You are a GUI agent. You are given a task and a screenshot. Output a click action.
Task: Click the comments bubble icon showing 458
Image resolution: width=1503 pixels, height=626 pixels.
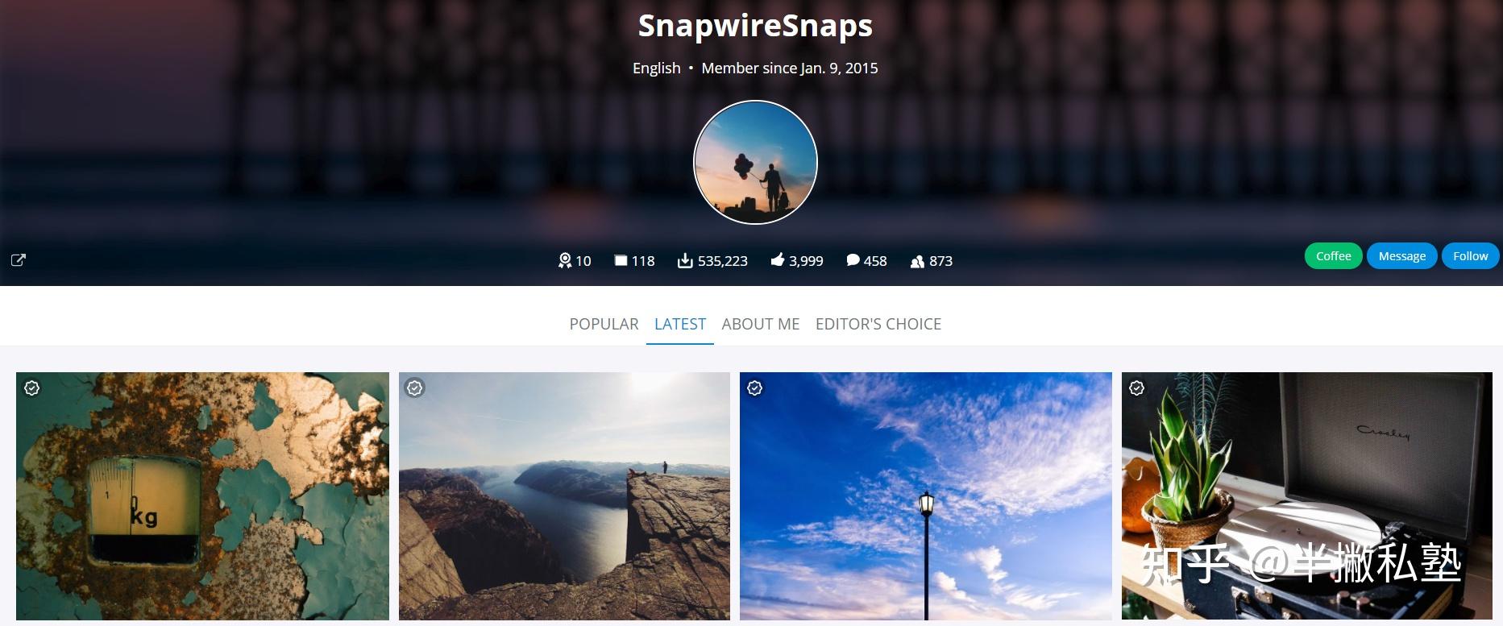853,260
